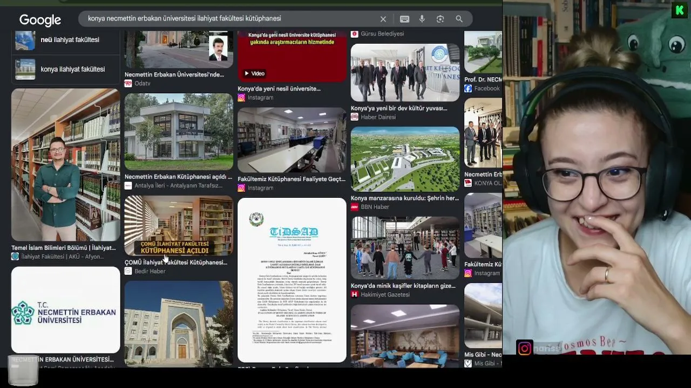The image size is (691, 388).
Task: Click the BBN Haber source favicon
Action: pos(355,207)
